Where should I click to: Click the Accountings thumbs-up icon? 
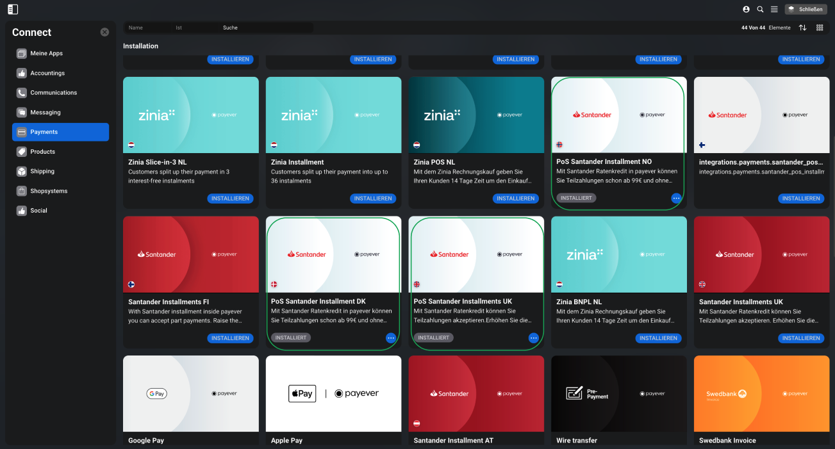[x=22, y=73]
